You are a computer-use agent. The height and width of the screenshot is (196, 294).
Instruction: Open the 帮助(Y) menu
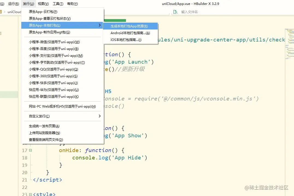(72, 4)
